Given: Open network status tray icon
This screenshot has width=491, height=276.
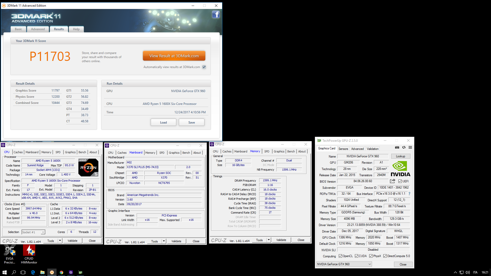Looking at the screenshot, I should 461,272.
